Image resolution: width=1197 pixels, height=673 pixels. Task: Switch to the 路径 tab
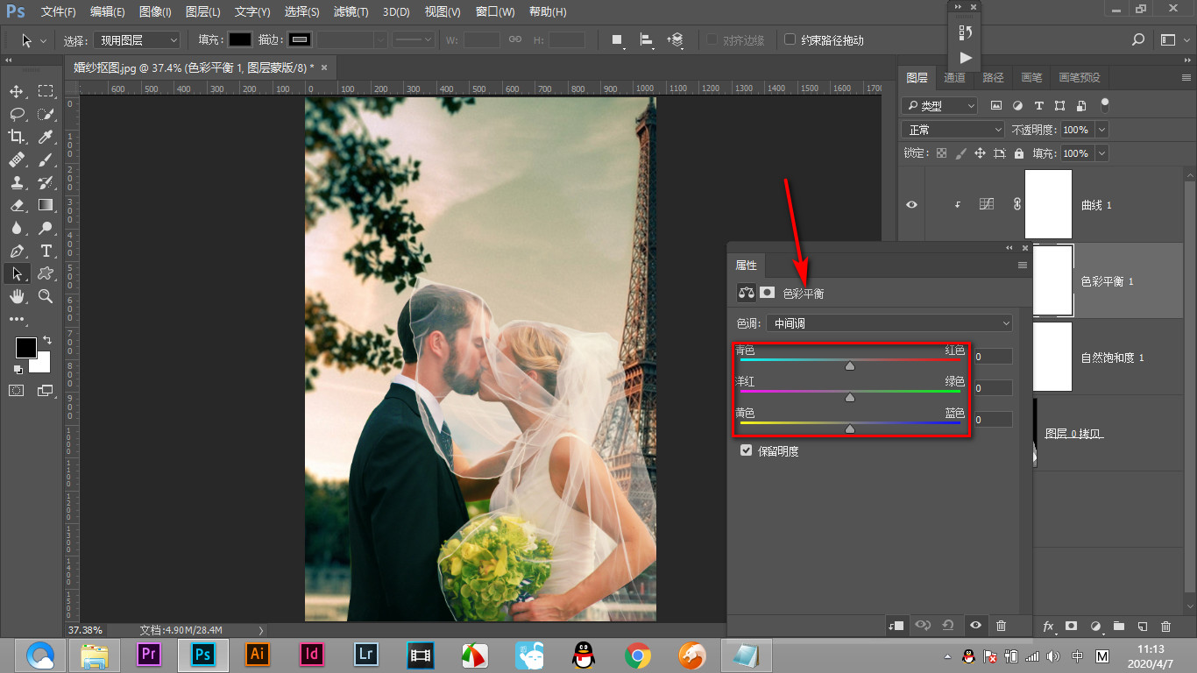(993, 78)
